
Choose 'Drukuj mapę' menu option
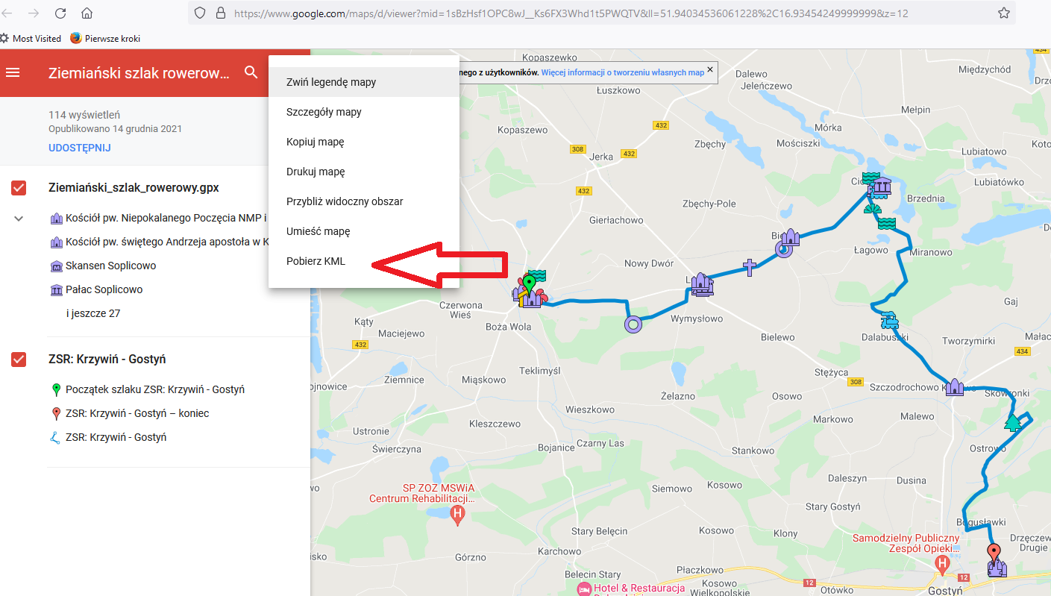316,172
